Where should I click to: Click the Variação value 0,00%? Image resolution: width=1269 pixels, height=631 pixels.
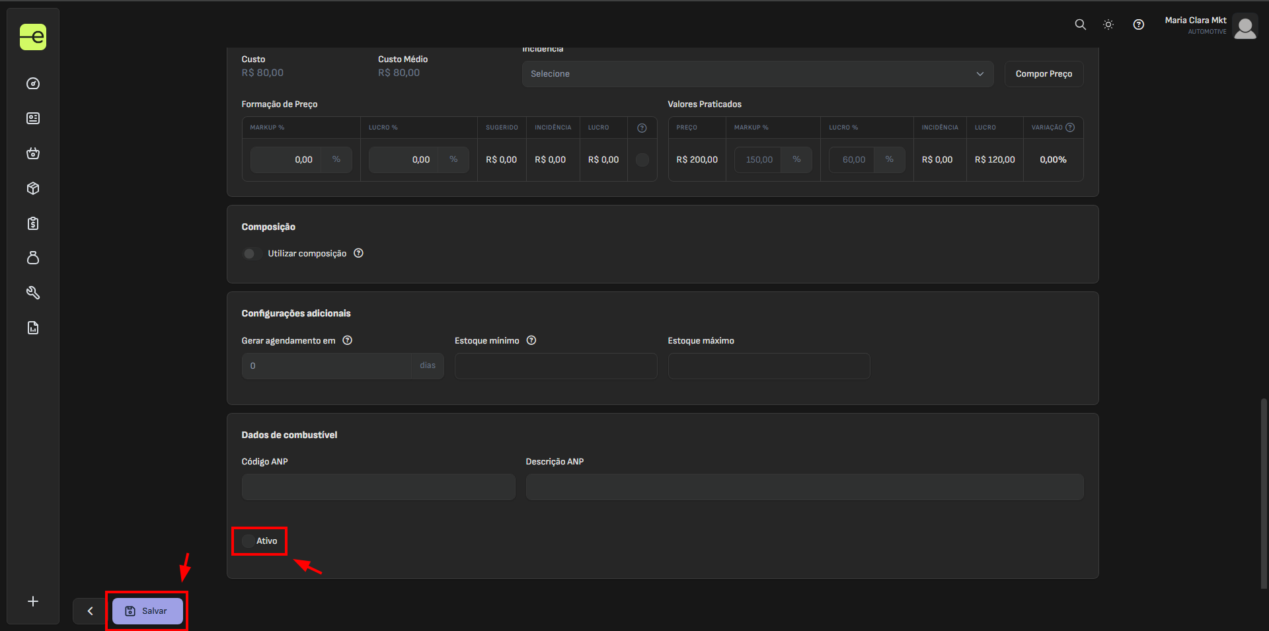coord(1053,160)
